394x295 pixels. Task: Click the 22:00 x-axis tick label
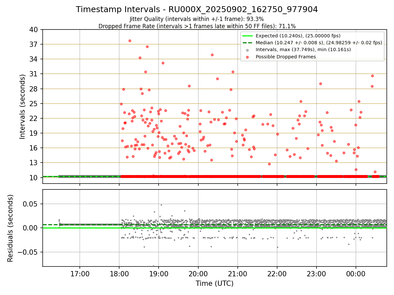click(277, 274)
